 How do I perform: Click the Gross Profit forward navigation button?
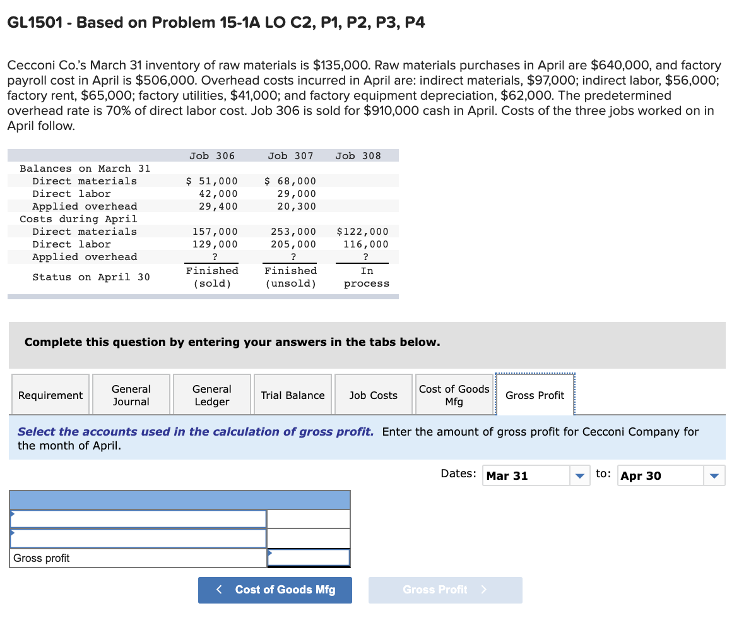point(445,590)
